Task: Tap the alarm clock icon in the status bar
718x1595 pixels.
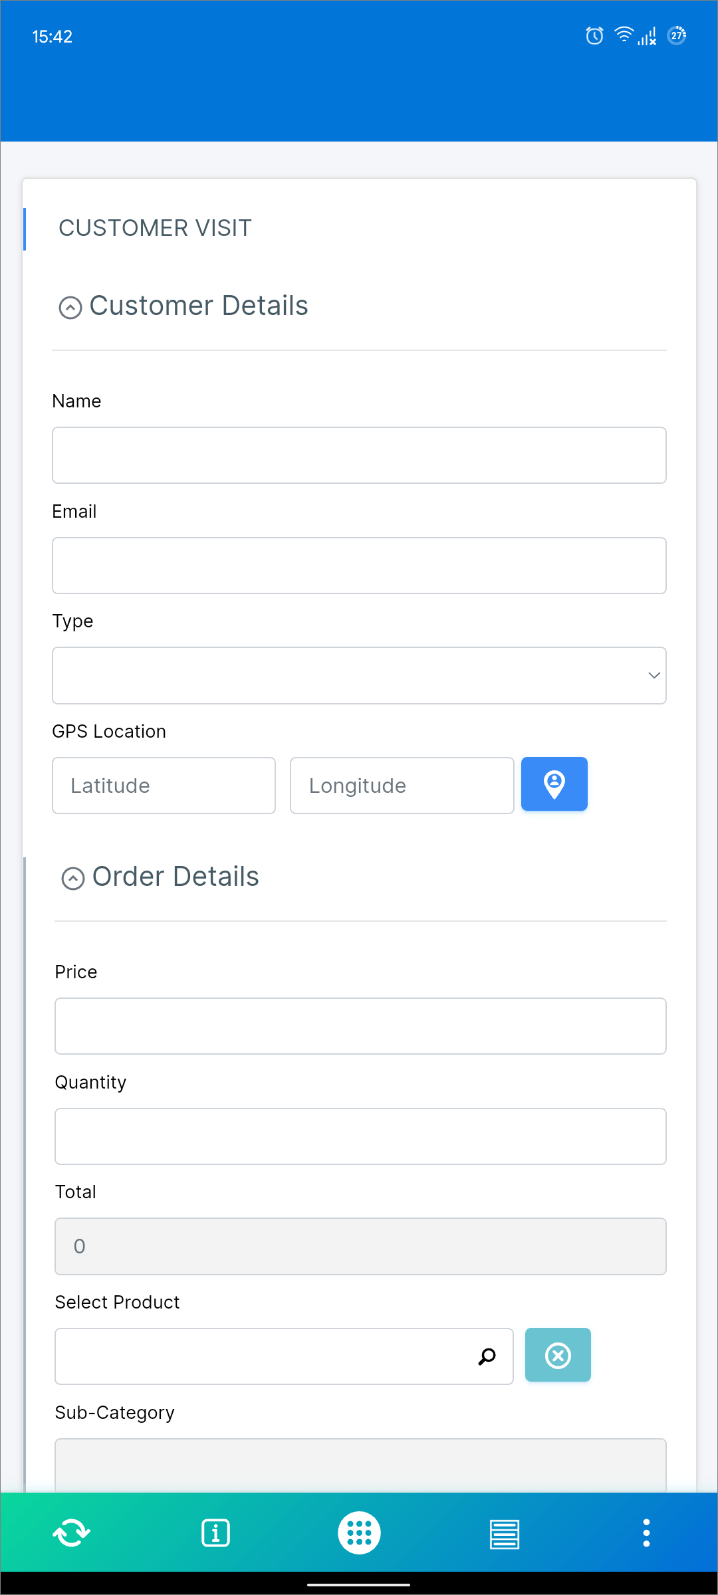Action: point(594,36)
